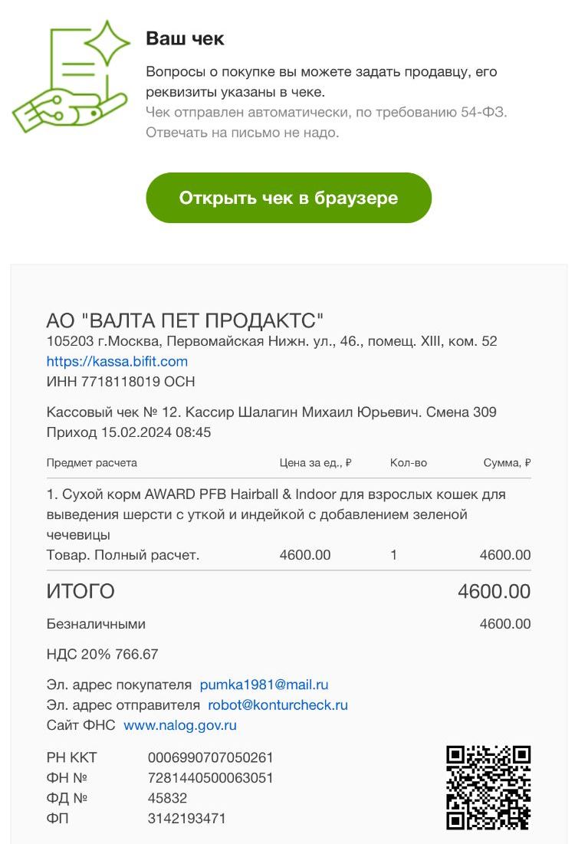Image resolution: width=575 pixels, height=844 pixels.
Task: Click the ФН № number value
Action: tap(211, 778)
